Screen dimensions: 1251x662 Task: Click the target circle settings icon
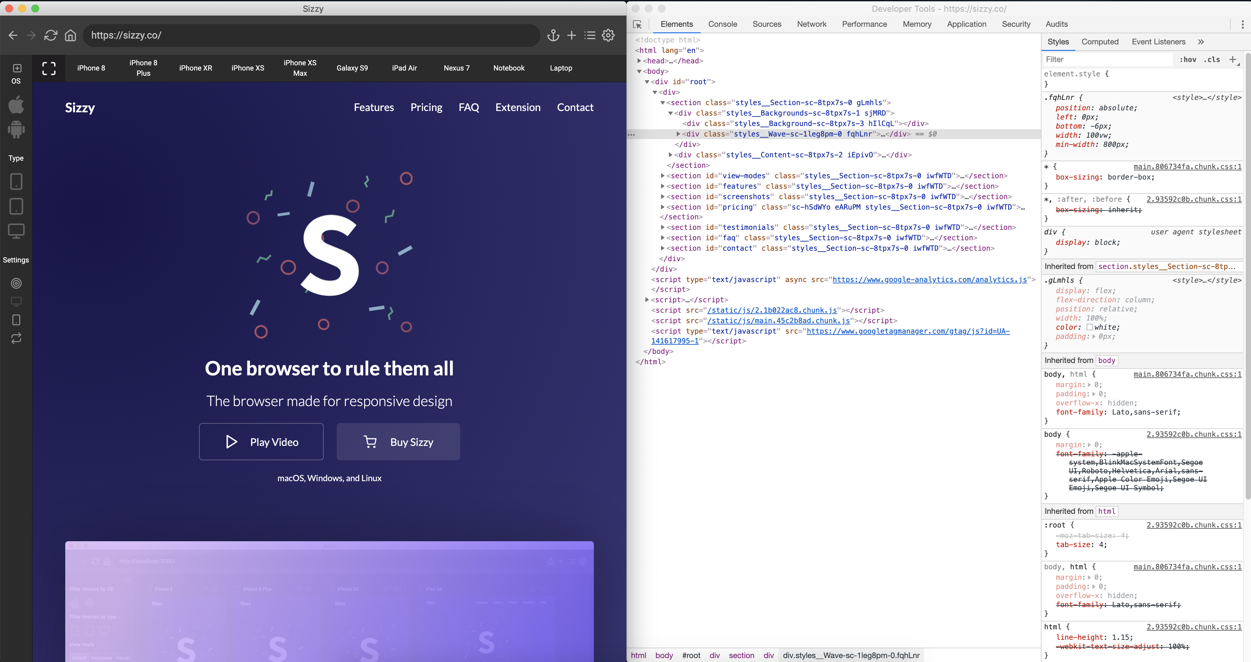[16, 283]
